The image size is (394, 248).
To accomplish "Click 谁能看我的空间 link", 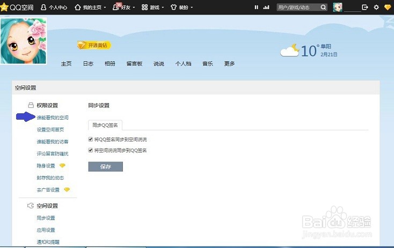I will (53, 118).
